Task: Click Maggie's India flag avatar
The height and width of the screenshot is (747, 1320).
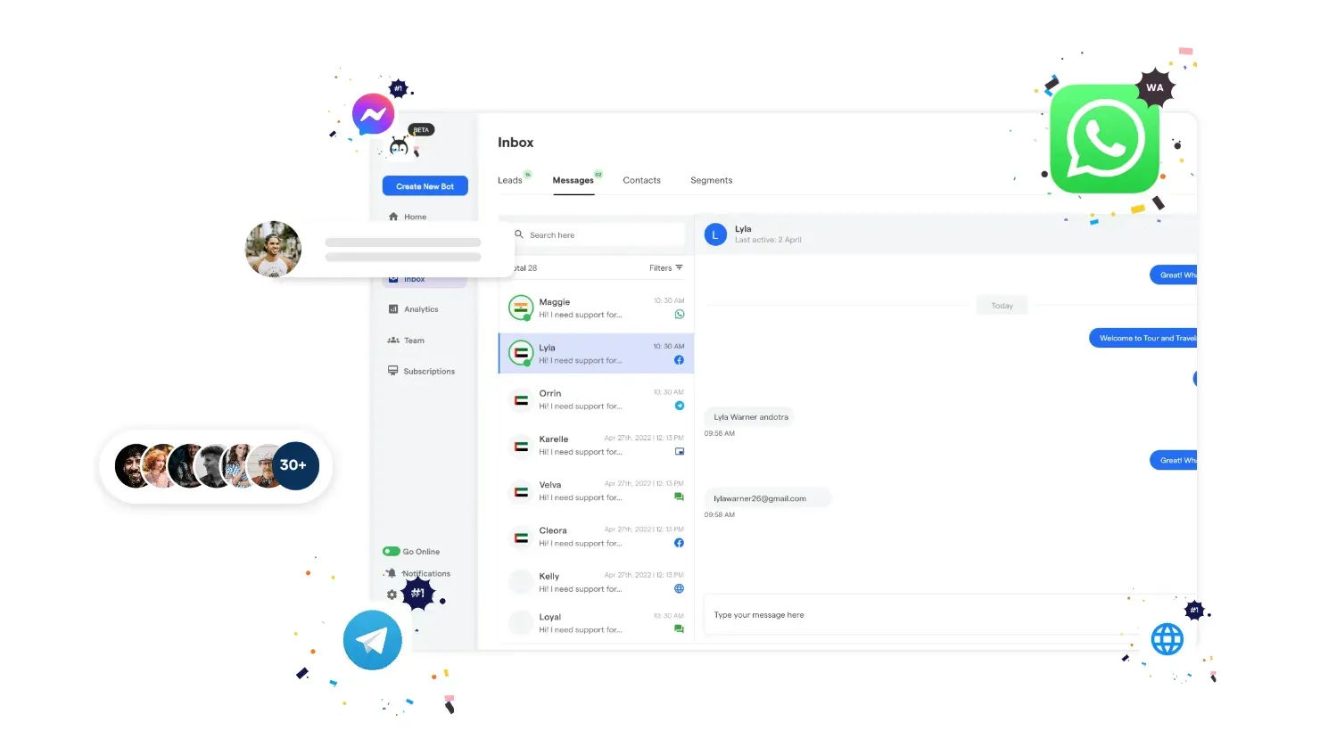Action: pyautogui.click(x=521, y=308)
